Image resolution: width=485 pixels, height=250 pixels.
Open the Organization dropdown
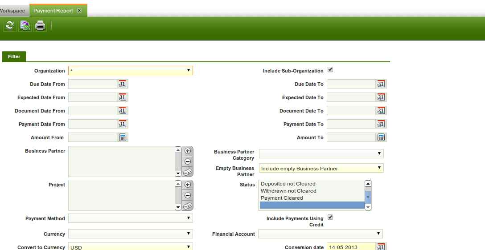(131, 71)
